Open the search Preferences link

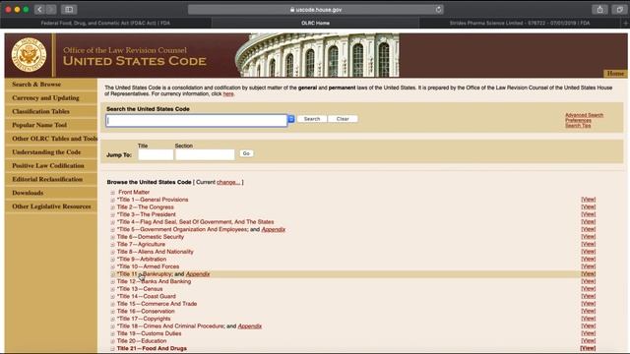[x=578, y=120]
